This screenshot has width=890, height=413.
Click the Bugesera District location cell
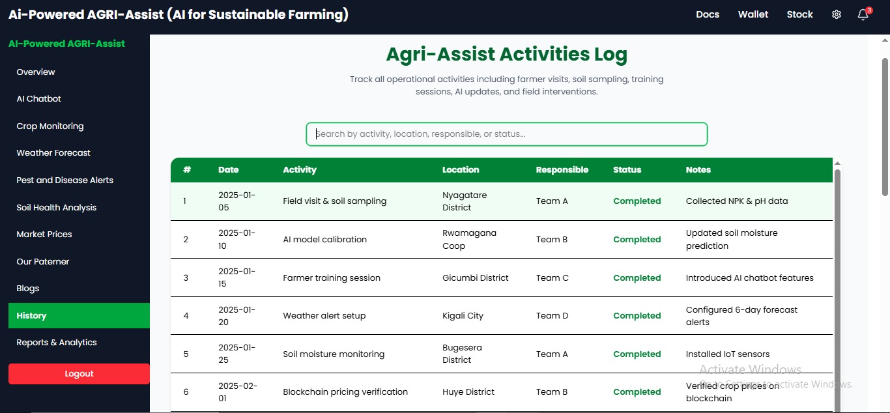pos(462,354)
